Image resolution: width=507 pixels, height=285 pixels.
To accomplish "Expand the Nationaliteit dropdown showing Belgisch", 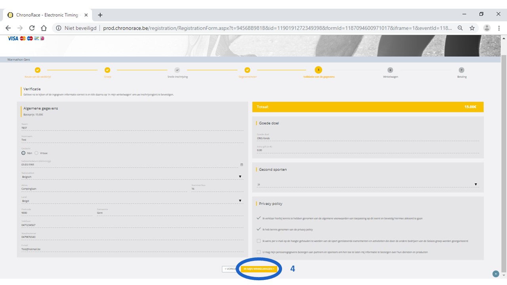I will (x=240, y=177).
